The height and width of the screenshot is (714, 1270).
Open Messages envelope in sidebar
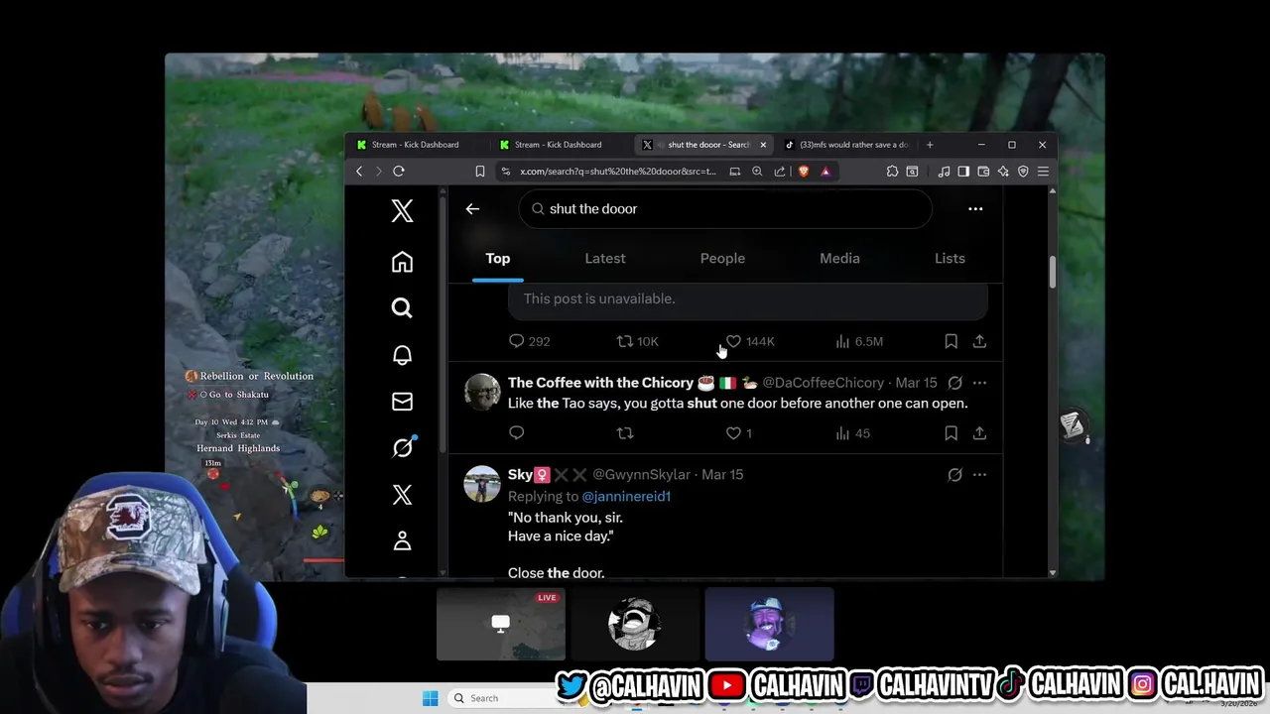[x=402, y=402]
